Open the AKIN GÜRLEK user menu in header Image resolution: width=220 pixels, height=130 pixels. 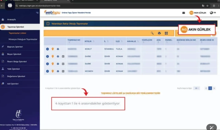coord(198,13)
